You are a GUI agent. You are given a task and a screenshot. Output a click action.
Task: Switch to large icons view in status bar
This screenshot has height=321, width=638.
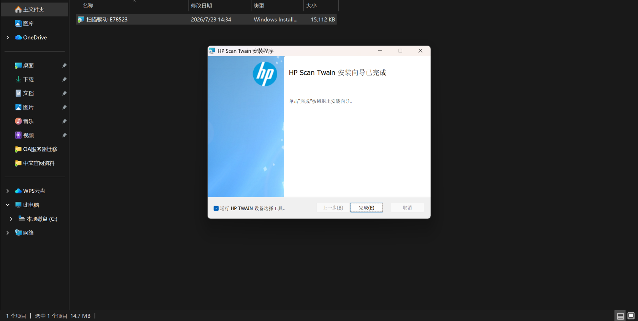(x=631, y=316)
